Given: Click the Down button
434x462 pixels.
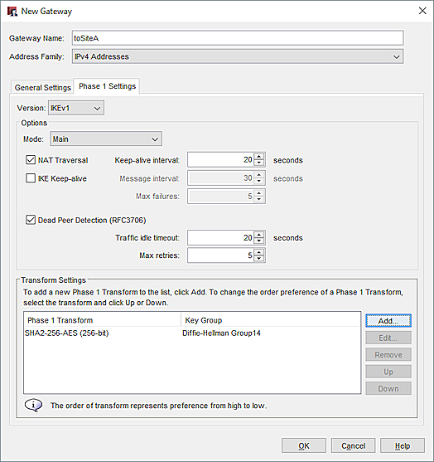Looking at the screenshot, I should pos(388,389).
